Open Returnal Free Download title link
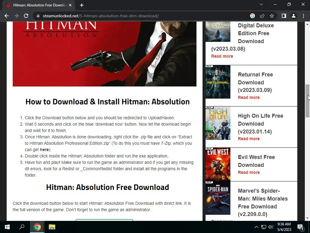The width and height of the screenshot is (310, 233). pyautogui.click(x=255, y=82)
